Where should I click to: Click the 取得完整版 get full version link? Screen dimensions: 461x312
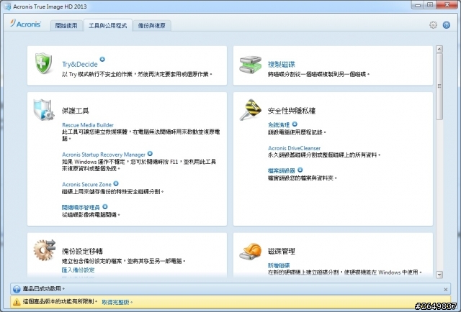click(115, 302)
